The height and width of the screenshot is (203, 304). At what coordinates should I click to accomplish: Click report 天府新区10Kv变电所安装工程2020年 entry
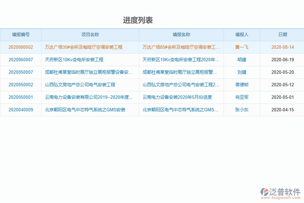point(181,60)
